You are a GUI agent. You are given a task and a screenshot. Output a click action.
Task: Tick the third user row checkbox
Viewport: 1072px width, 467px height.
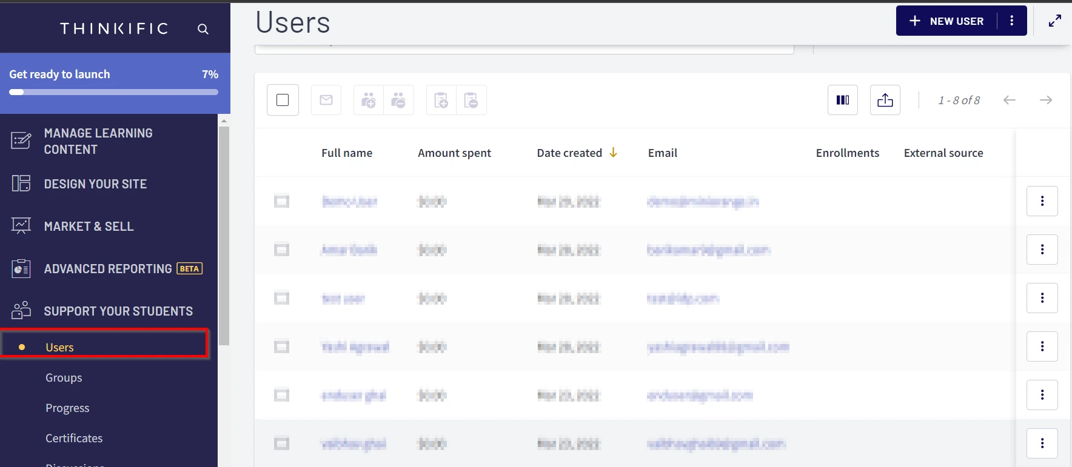pos(281,298)
